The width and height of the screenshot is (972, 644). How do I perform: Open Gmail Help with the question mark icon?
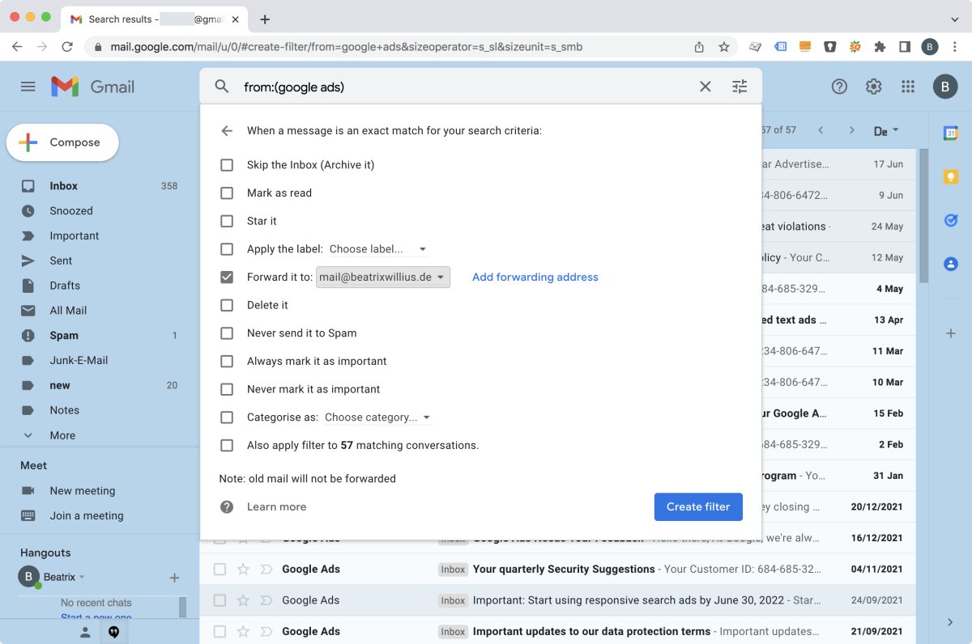[x=839, y=86]
